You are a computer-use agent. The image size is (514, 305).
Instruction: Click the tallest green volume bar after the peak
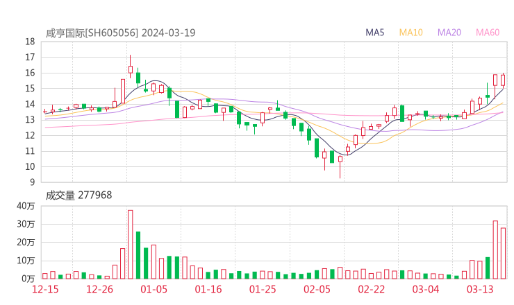click(138, 255)
